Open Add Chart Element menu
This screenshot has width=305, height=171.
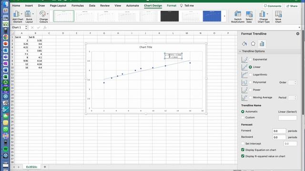coord(17,17)
